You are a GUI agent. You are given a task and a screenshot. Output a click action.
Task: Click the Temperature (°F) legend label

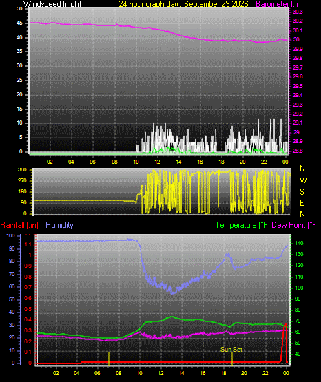click(x=242, y=225)
